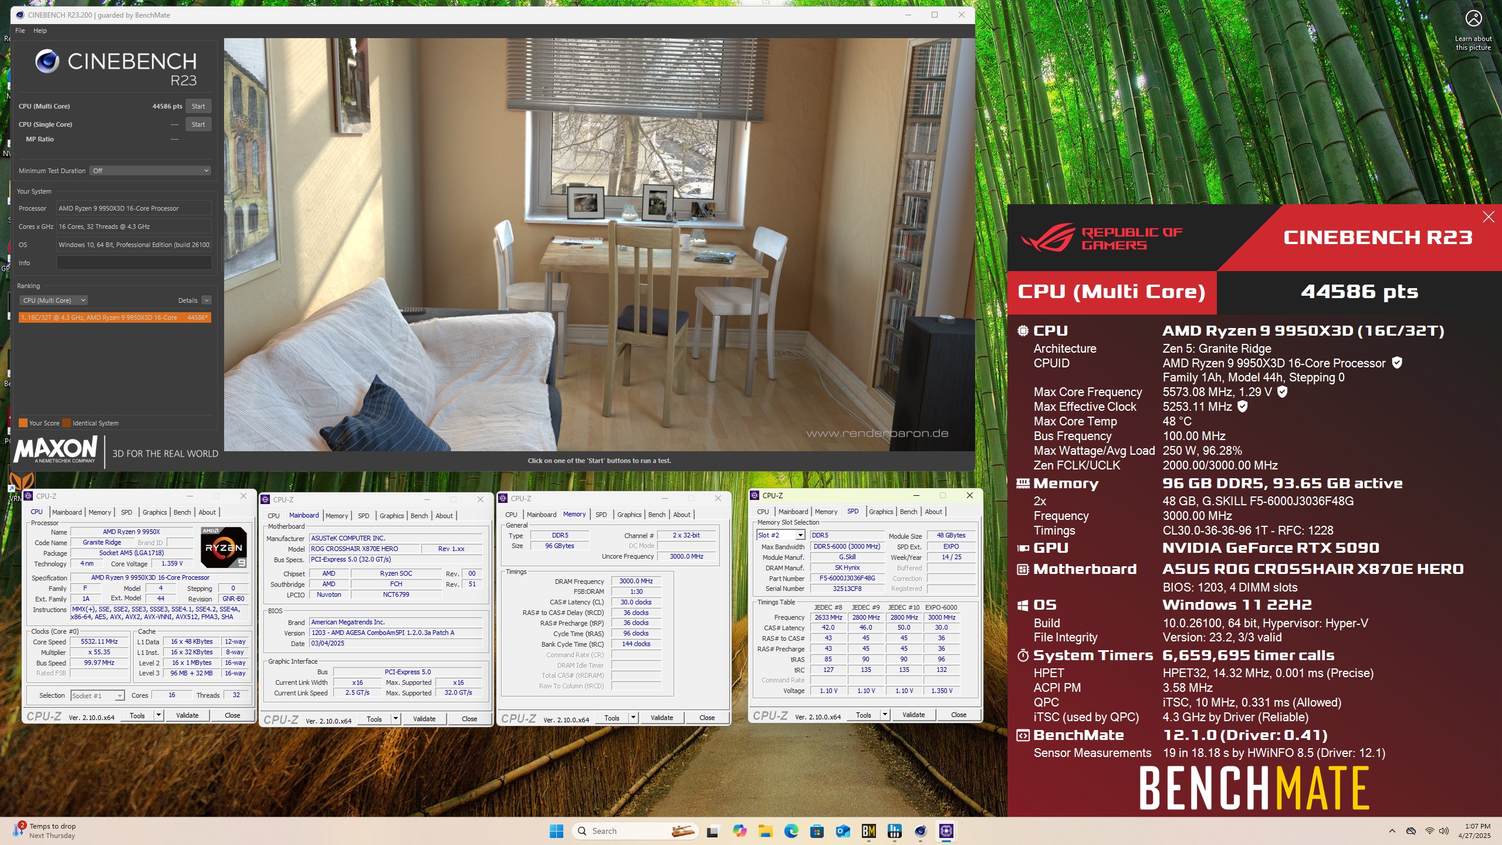Switch to Cinebench via its taskbar icon

pyautogui.click(x=920, y=831)
